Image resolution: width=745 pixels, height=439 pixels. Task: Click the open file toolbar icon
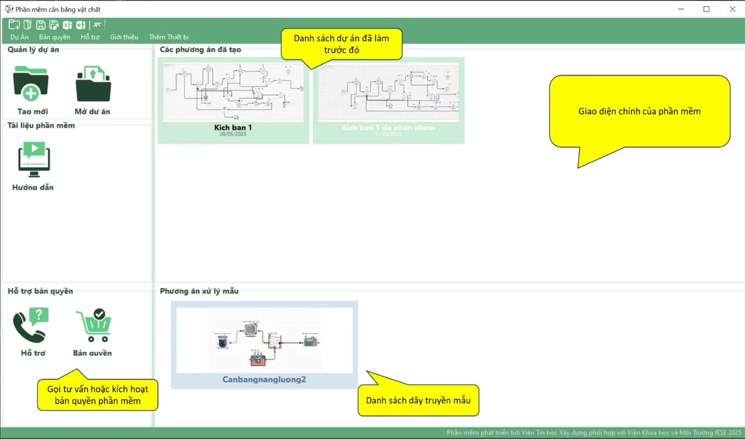pyautogui.click(x=27, y=24)
